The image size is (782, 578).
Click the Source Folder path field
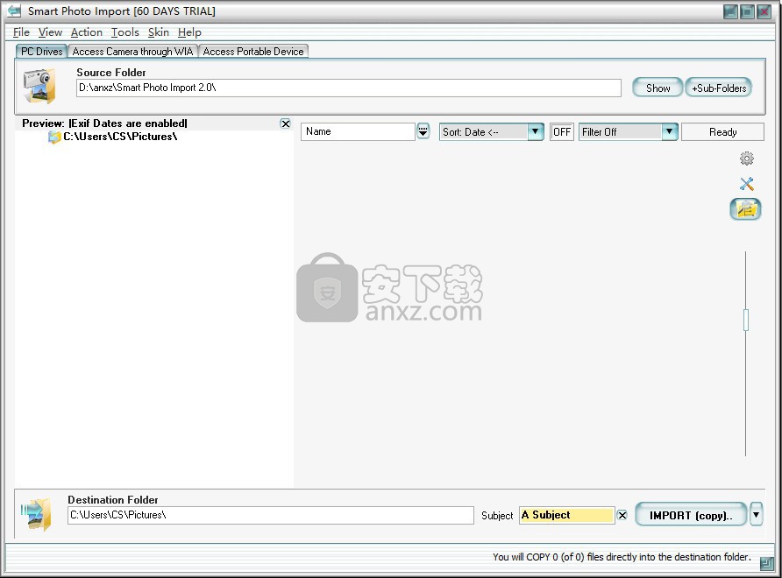349,88
